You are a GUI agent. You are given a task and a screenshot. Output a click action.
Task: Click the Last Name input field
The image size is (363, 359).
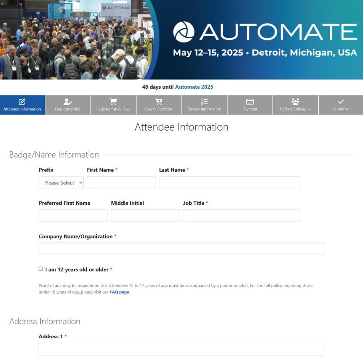(229, 182)
